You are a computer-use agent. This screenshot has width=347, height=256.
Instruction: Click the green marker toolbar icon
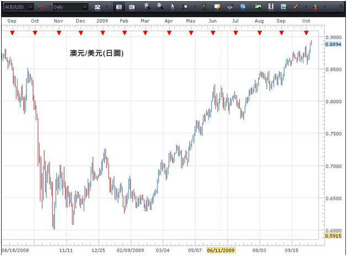[x=205, y=7]
